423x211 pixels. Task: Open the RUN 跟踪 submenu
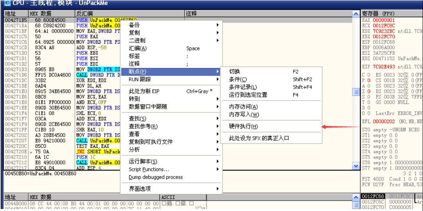[x=171, y=79]
